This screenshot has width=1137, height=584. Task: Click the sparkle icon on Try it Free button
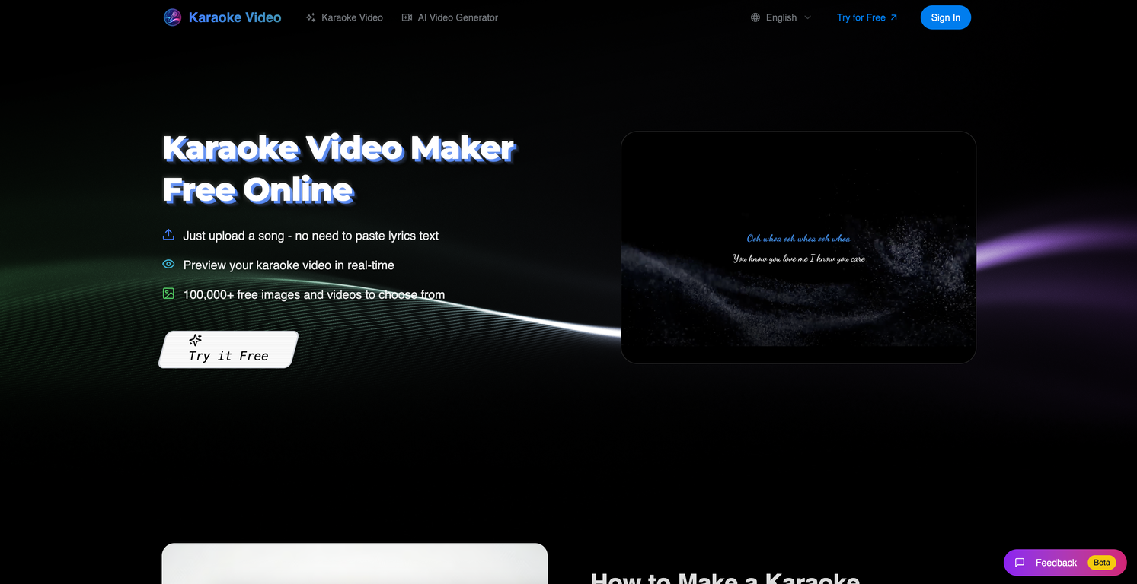coord(195,340)
